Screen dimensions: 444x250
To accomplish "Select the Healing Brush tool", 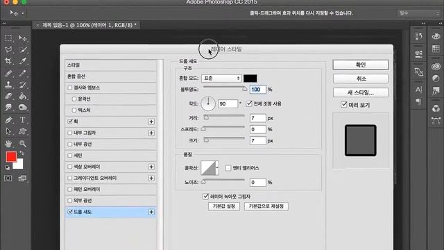I will pyautogui.click(x=8, y=74).
